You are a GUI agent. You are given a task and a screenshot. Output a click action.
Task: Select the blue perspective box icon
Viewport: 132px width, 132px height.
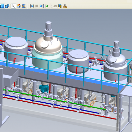pyautogui.click(x=7, y=6)
